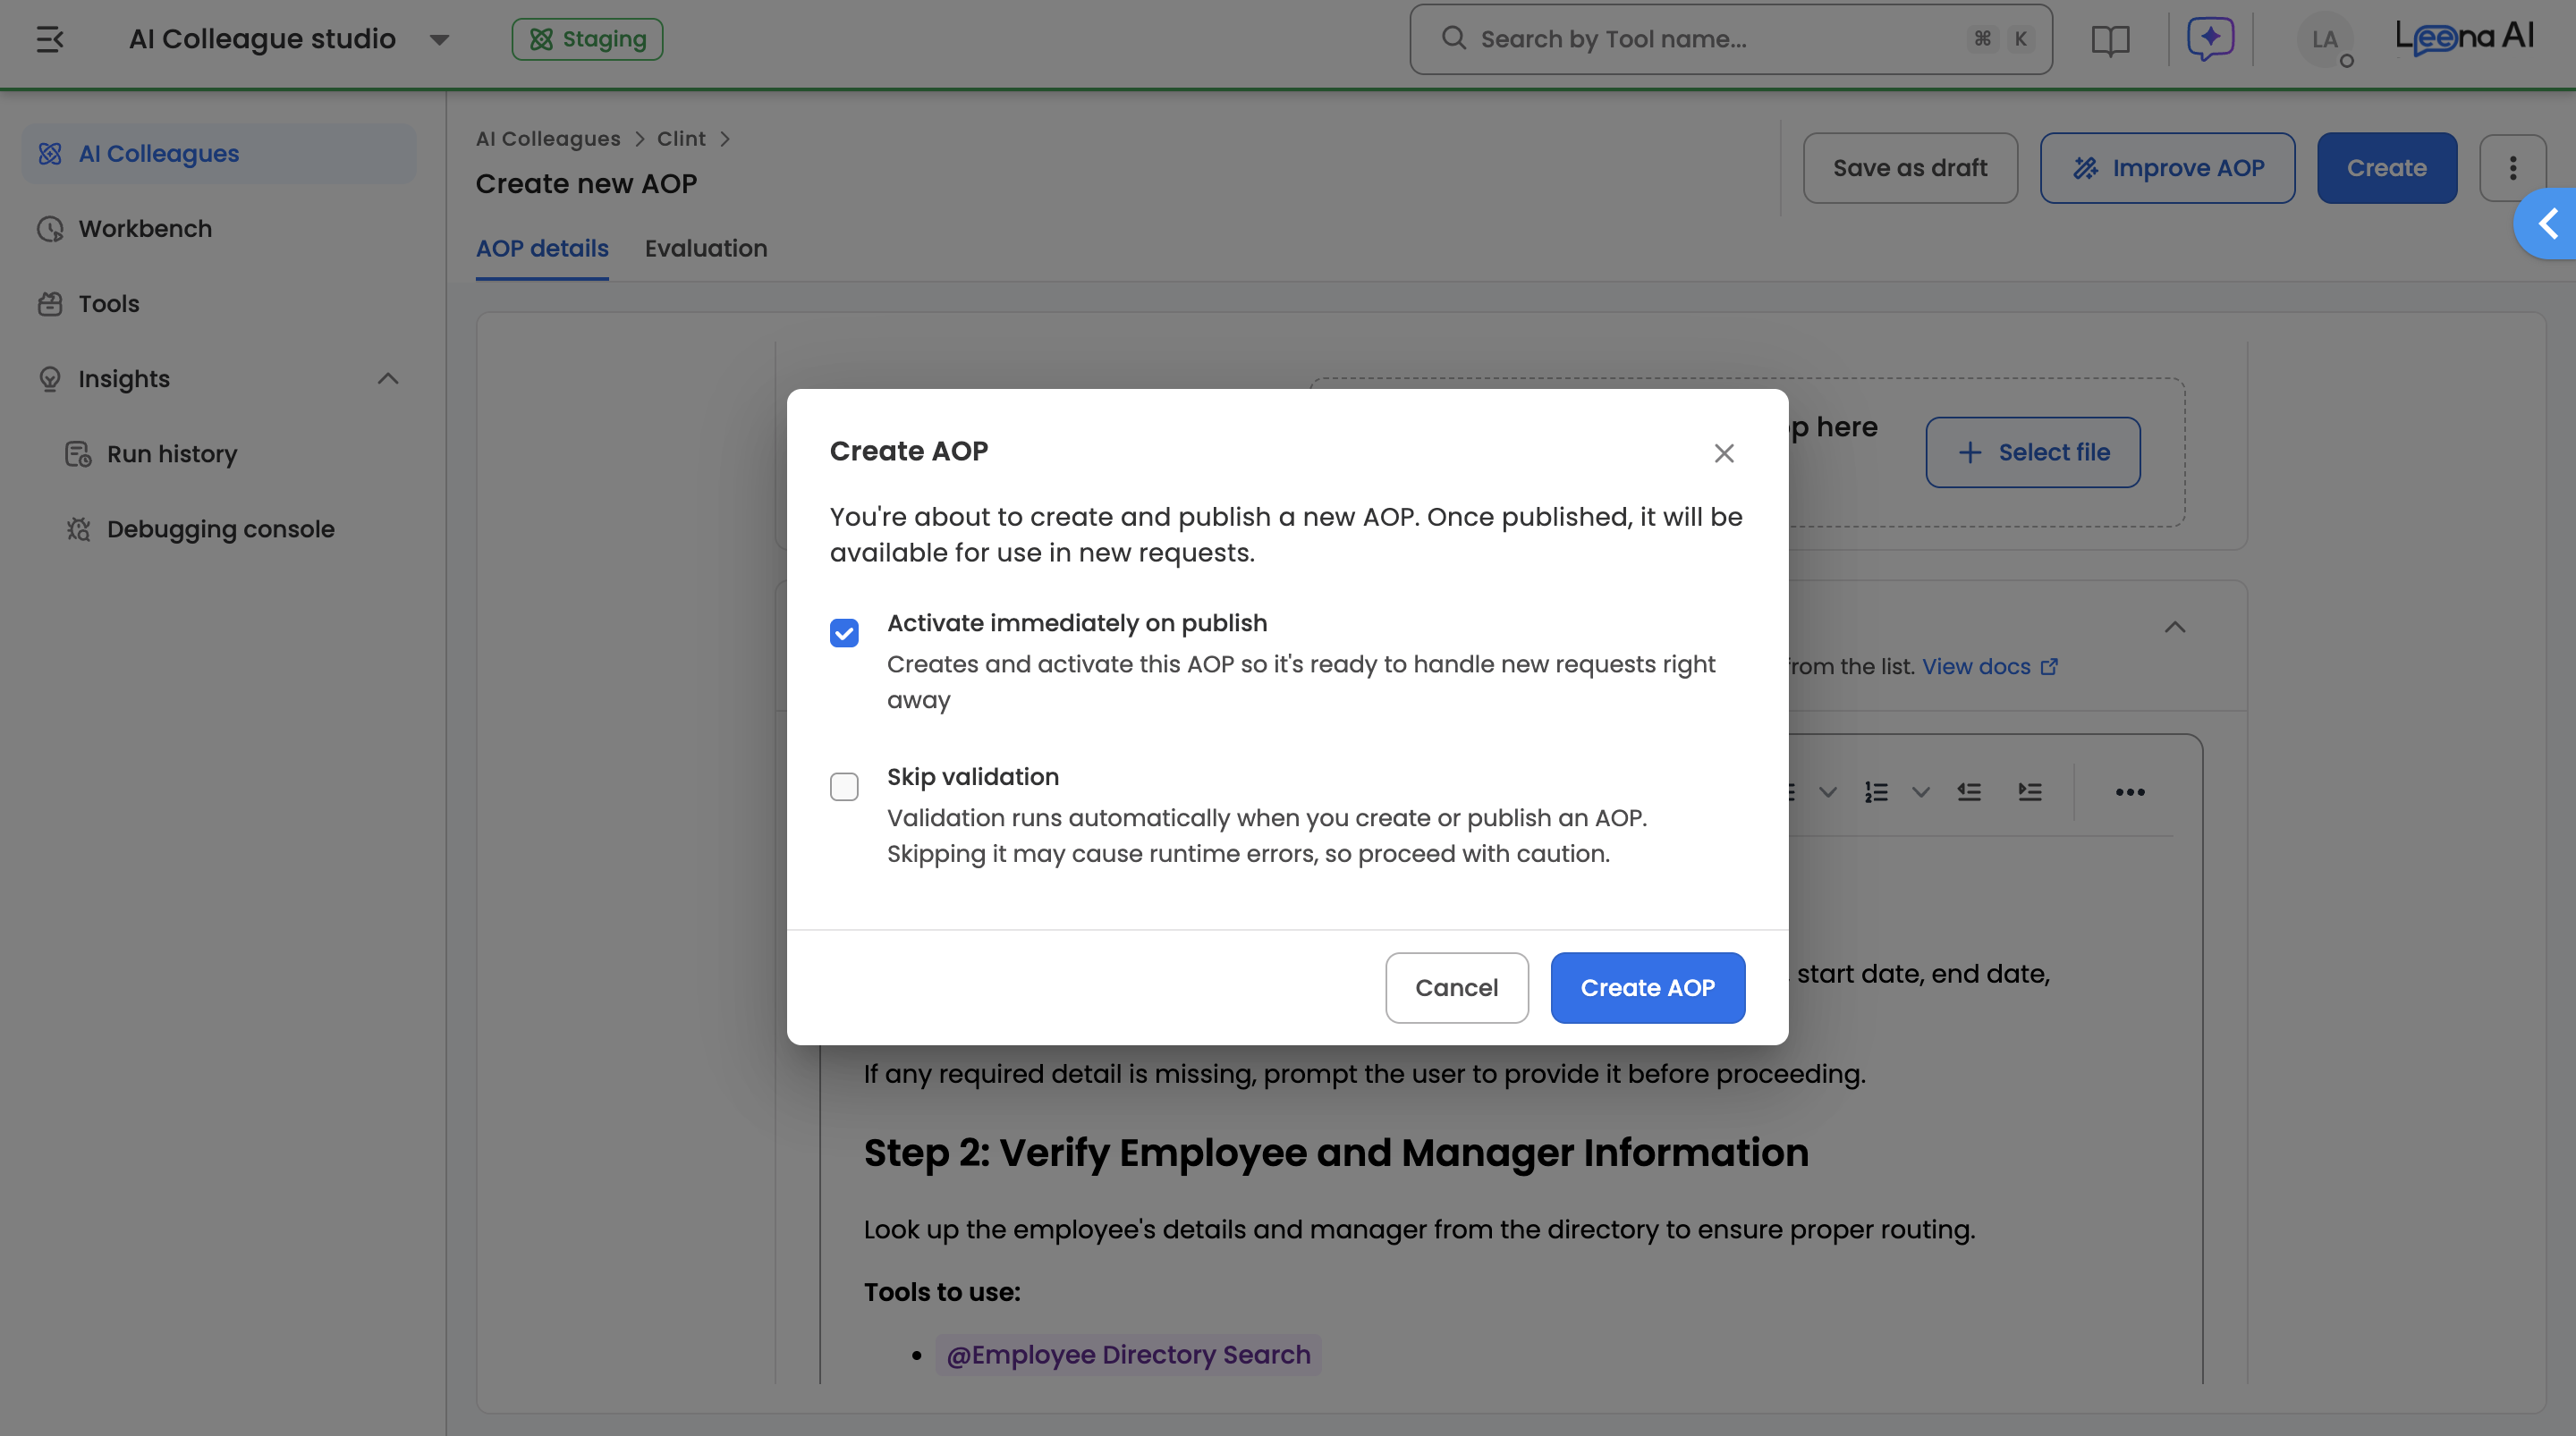Open the numbered list toolbar icon

[1876, 793]
